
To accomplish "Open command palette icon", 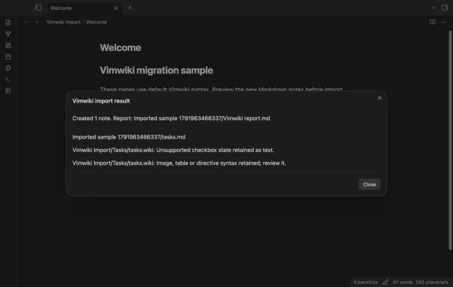I will click(x=8, y=79).
